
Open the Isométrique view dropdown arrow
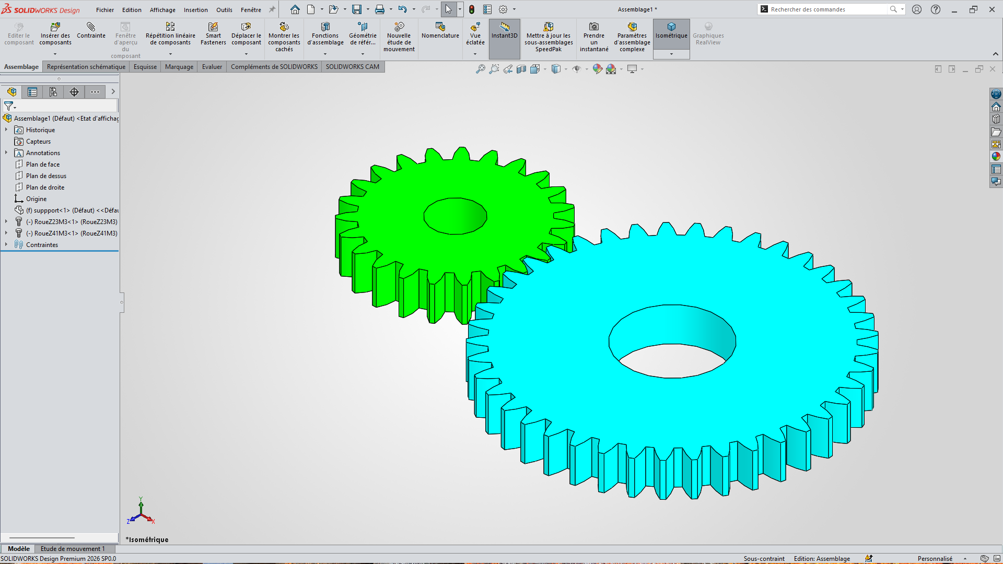coord(671,54)
